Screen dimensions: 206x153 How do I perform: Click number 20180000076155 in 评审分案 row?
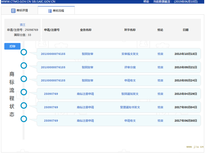53,67
